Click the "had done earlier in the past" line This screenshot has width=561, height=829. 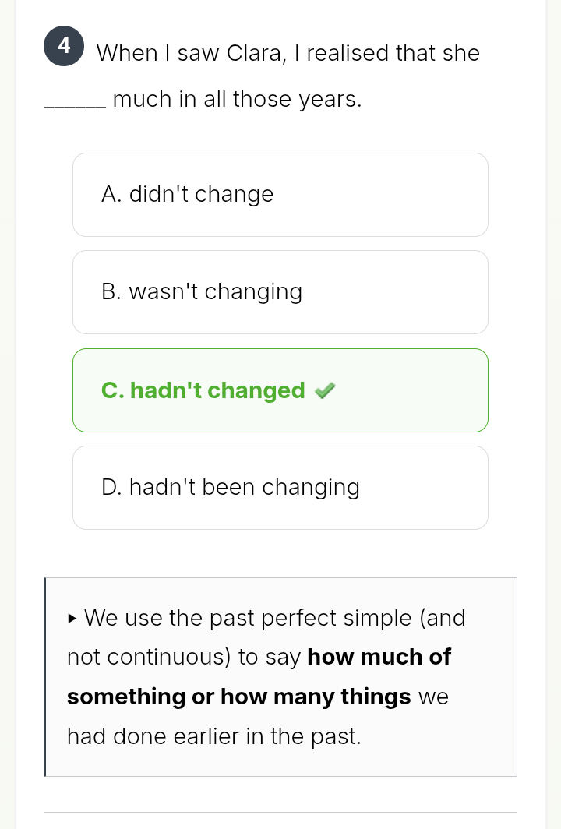213,736
